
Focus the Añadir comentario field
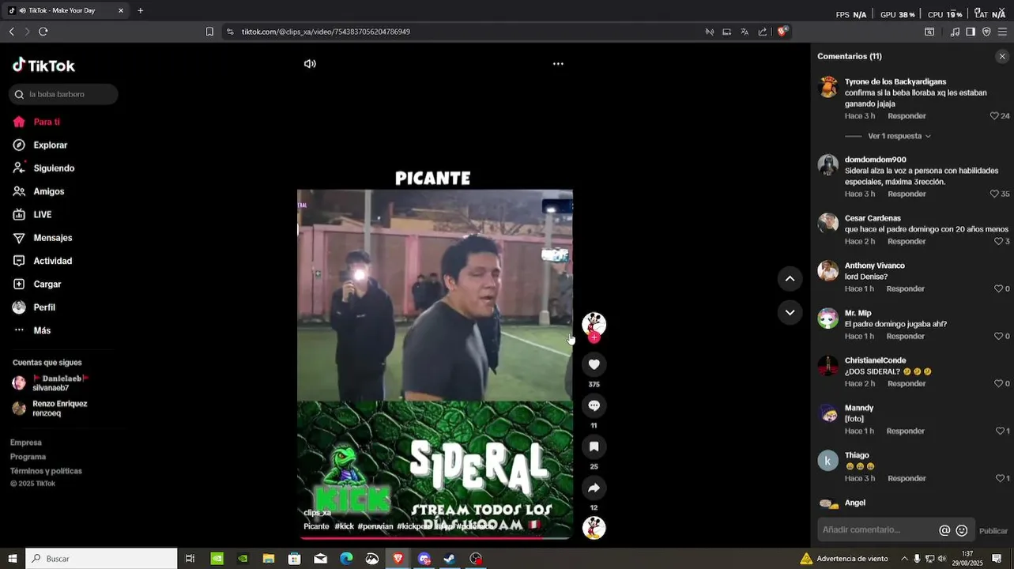[877, 529]
